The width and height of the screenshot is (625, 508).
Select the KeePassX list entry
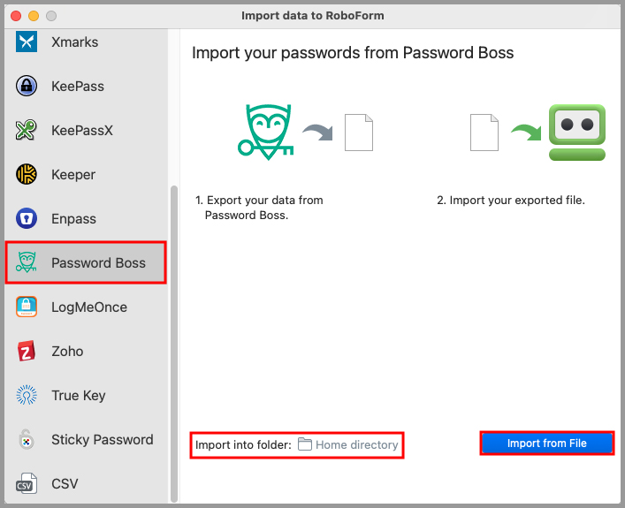click(x=81, y=130)
